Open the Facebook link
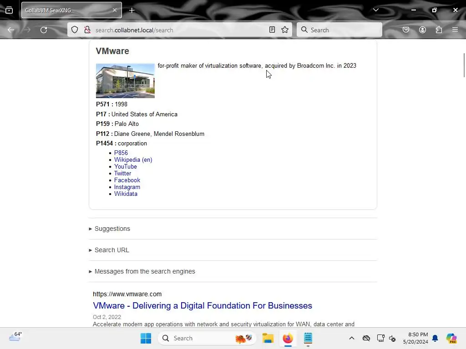The width and height of the screenshot is (466, 349). (127, 180)
